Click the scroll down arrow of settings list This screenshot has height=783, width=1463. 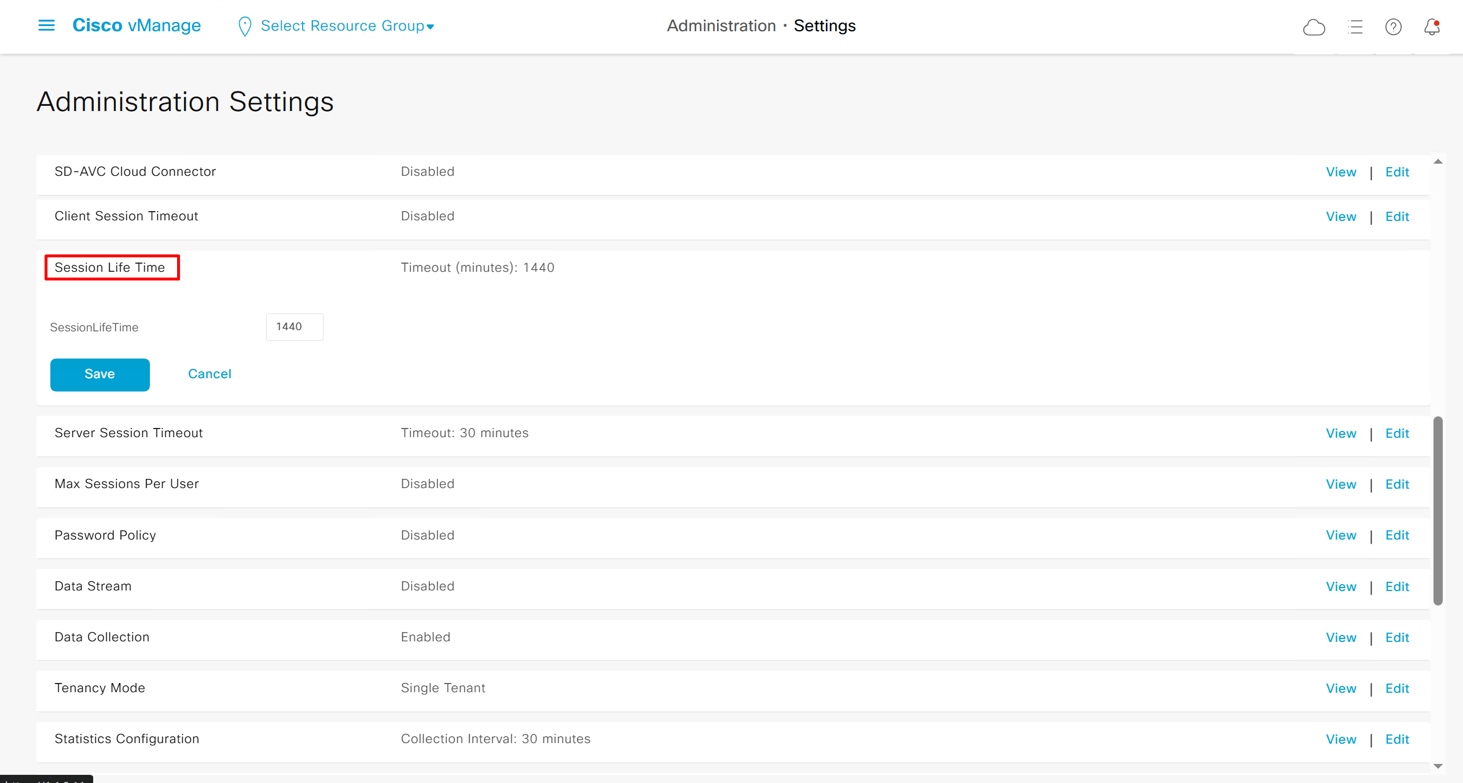point(1438,766)
